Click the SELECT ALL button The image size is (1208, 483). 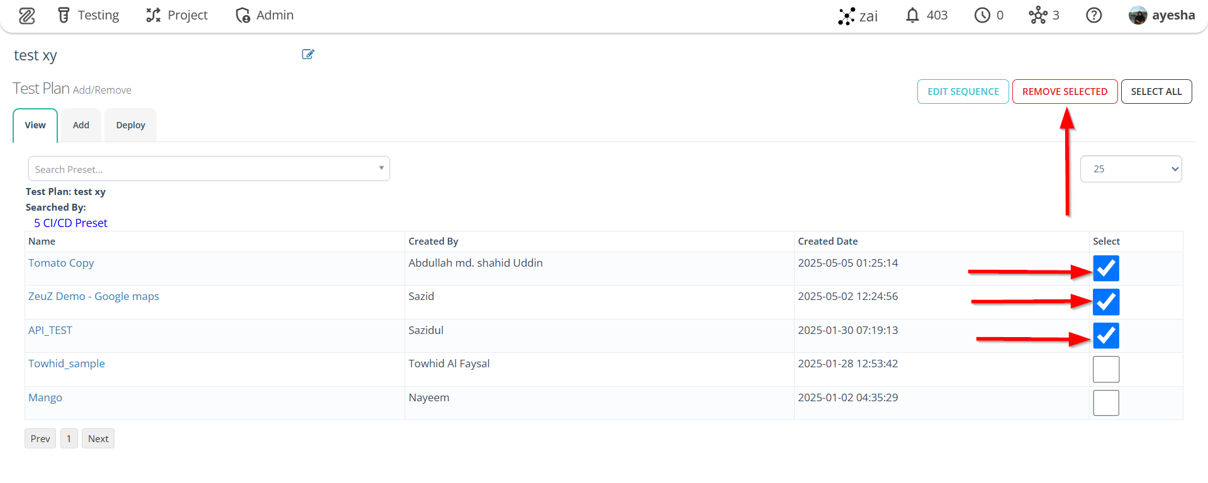1156,91
